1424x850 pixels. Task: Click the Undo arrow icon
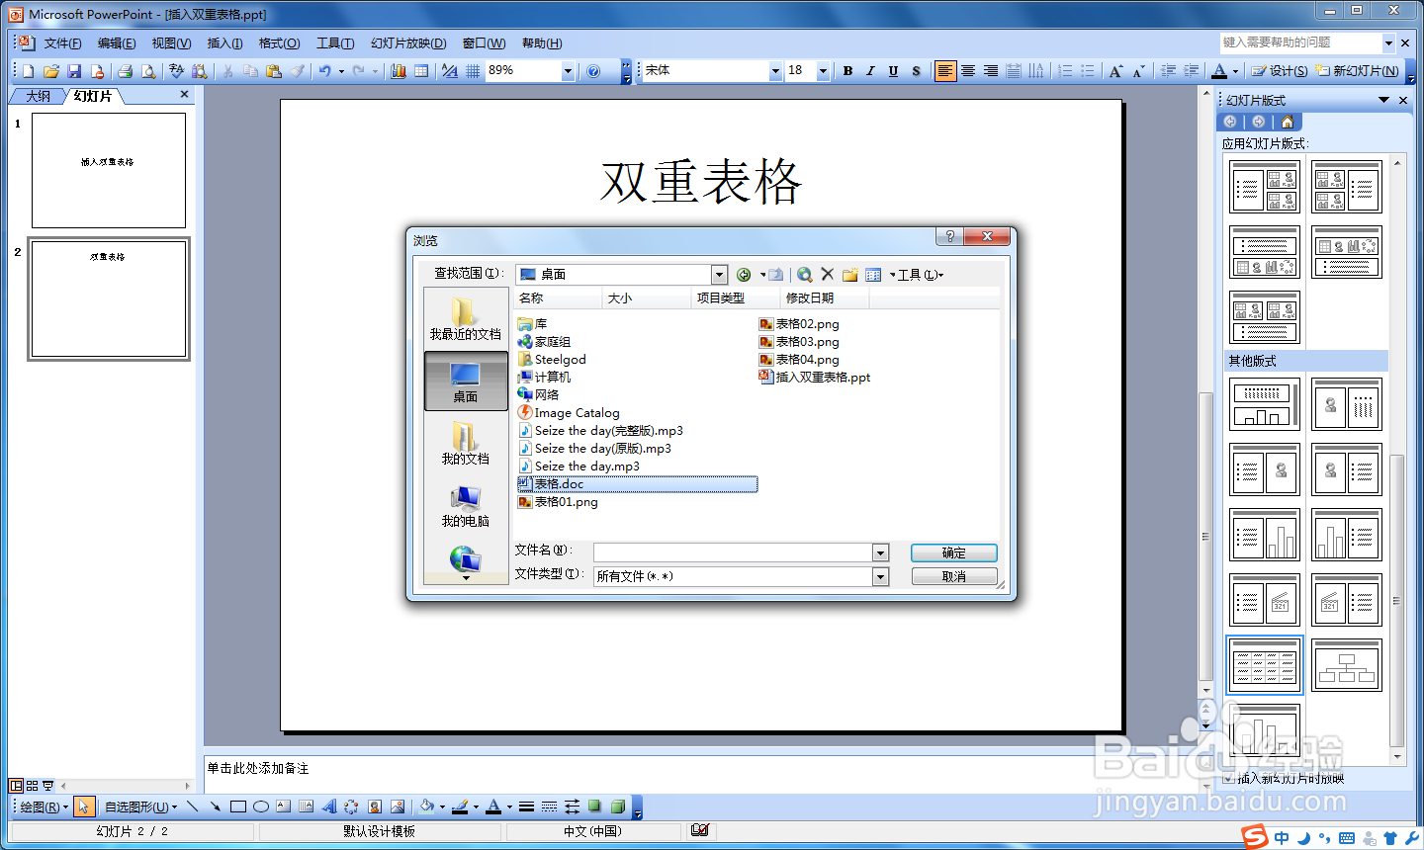(x=324, y=71)
